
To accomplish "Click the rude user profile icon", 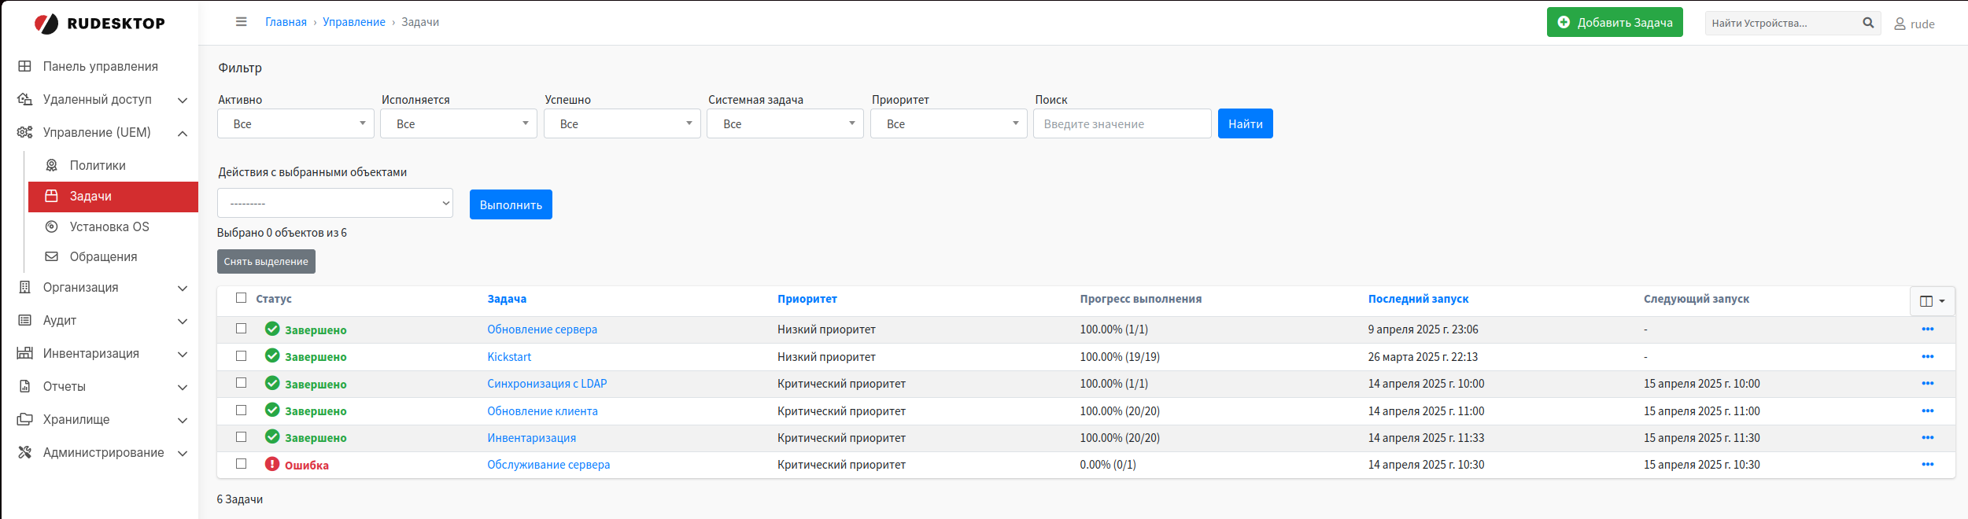I will click(1900, 24).
